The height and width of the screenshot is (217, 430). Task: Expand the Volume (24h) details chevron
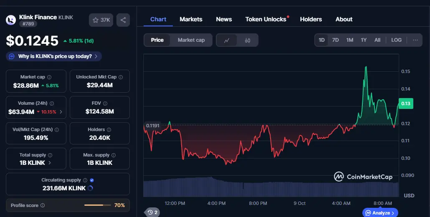pyautogui.click(x=61, y=112)
